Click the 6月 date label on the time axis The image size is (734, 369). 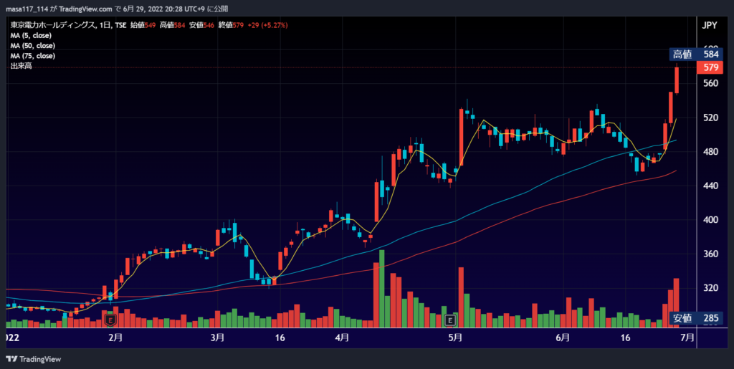coord(563,337)
